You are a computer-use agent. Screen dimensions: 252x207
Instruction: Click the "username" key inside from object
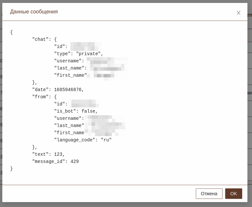pyautogui.click(x=68, y=119)
